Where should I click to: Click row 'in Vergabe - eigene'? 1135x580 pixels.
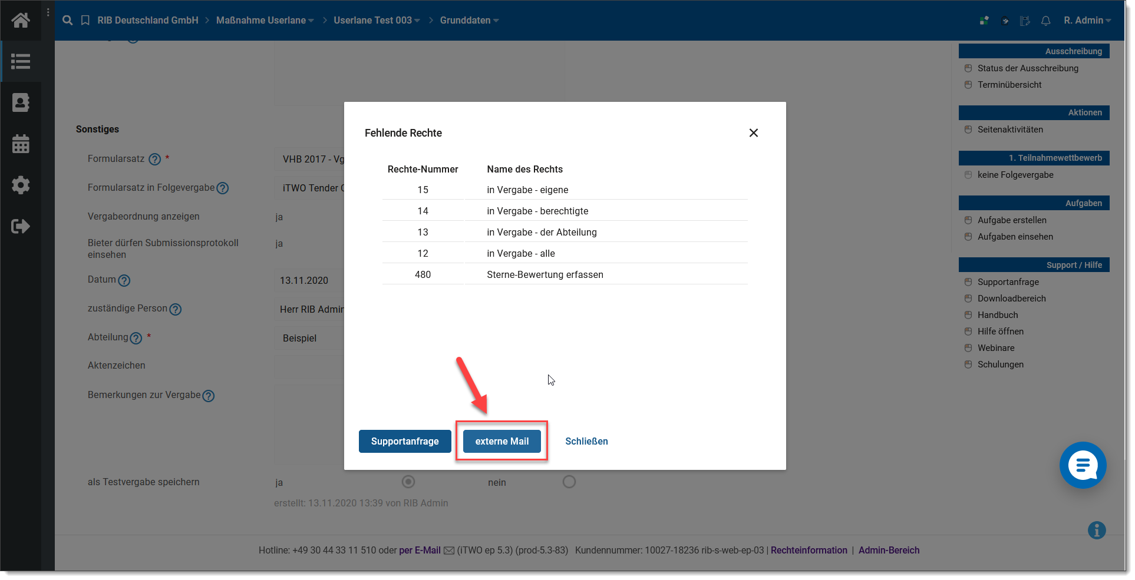pos(565,190)
